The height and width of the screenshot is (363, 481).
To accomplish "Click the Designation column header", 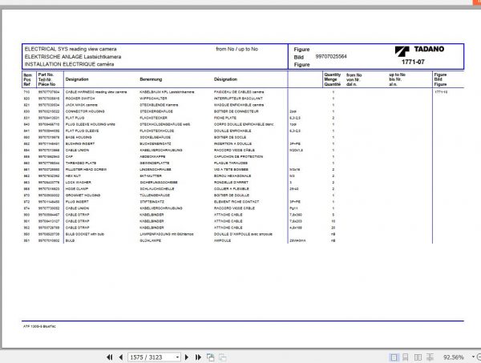I will [x=77, y=79].
